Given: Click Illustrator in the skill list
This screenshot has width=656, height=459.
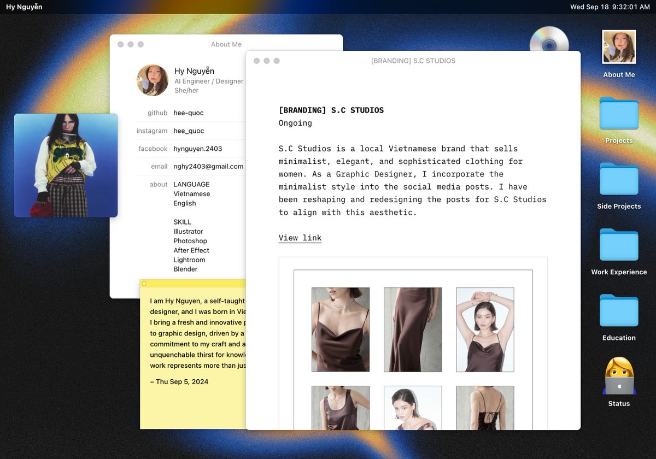Looking at the screenshot, I should [188, 231].
